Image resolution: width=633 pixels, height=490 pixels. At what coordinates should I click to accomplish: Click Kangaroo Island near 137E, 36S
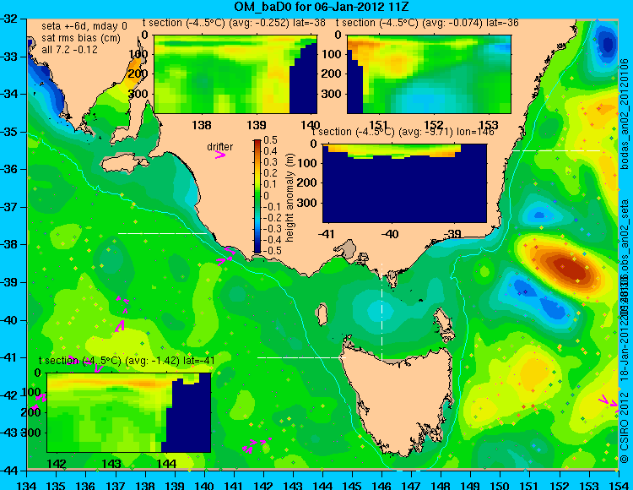tap(124, 164)
